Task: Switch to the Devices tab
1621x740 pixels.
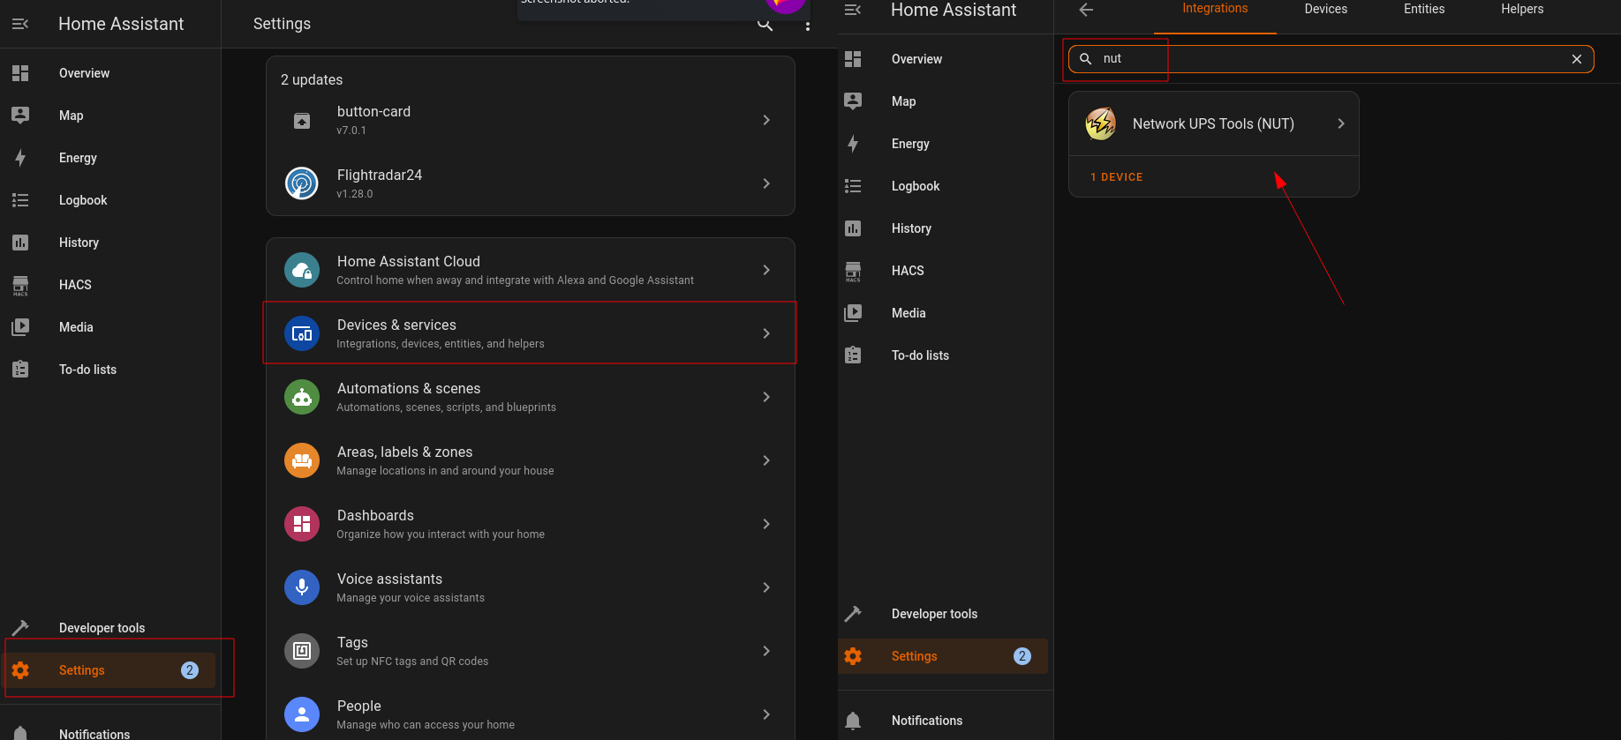Action: (1326, 9)
